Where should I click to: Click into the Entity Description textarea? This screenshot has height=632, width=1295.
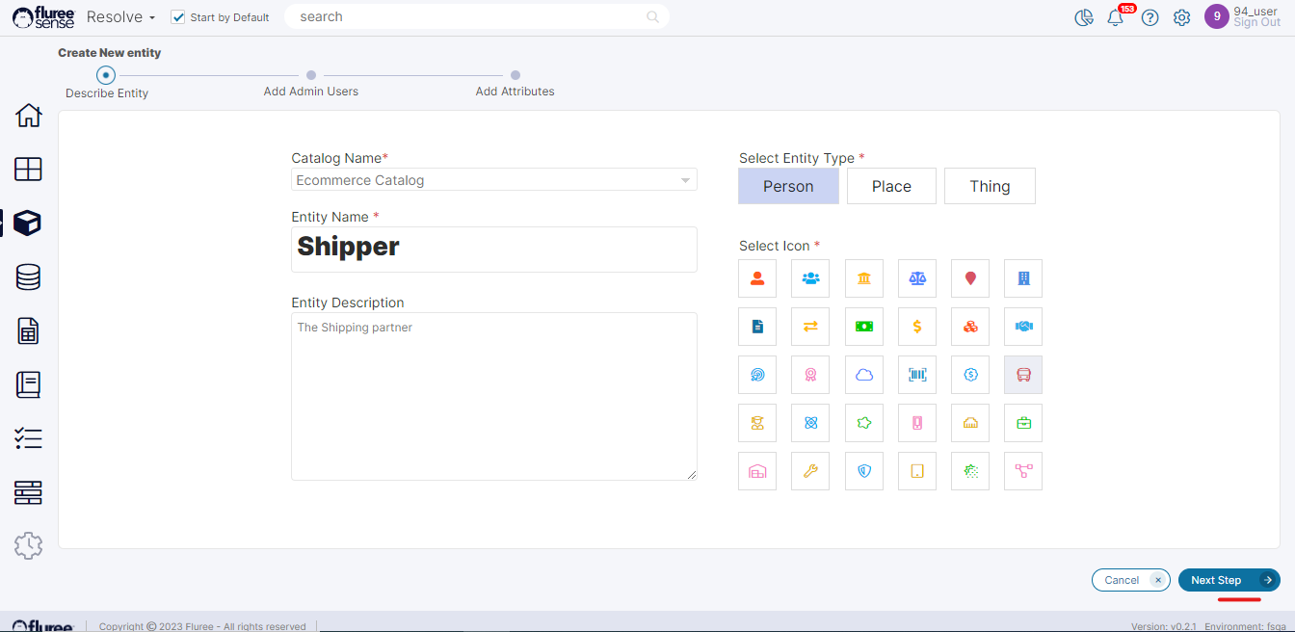click(x=493, y=396)
